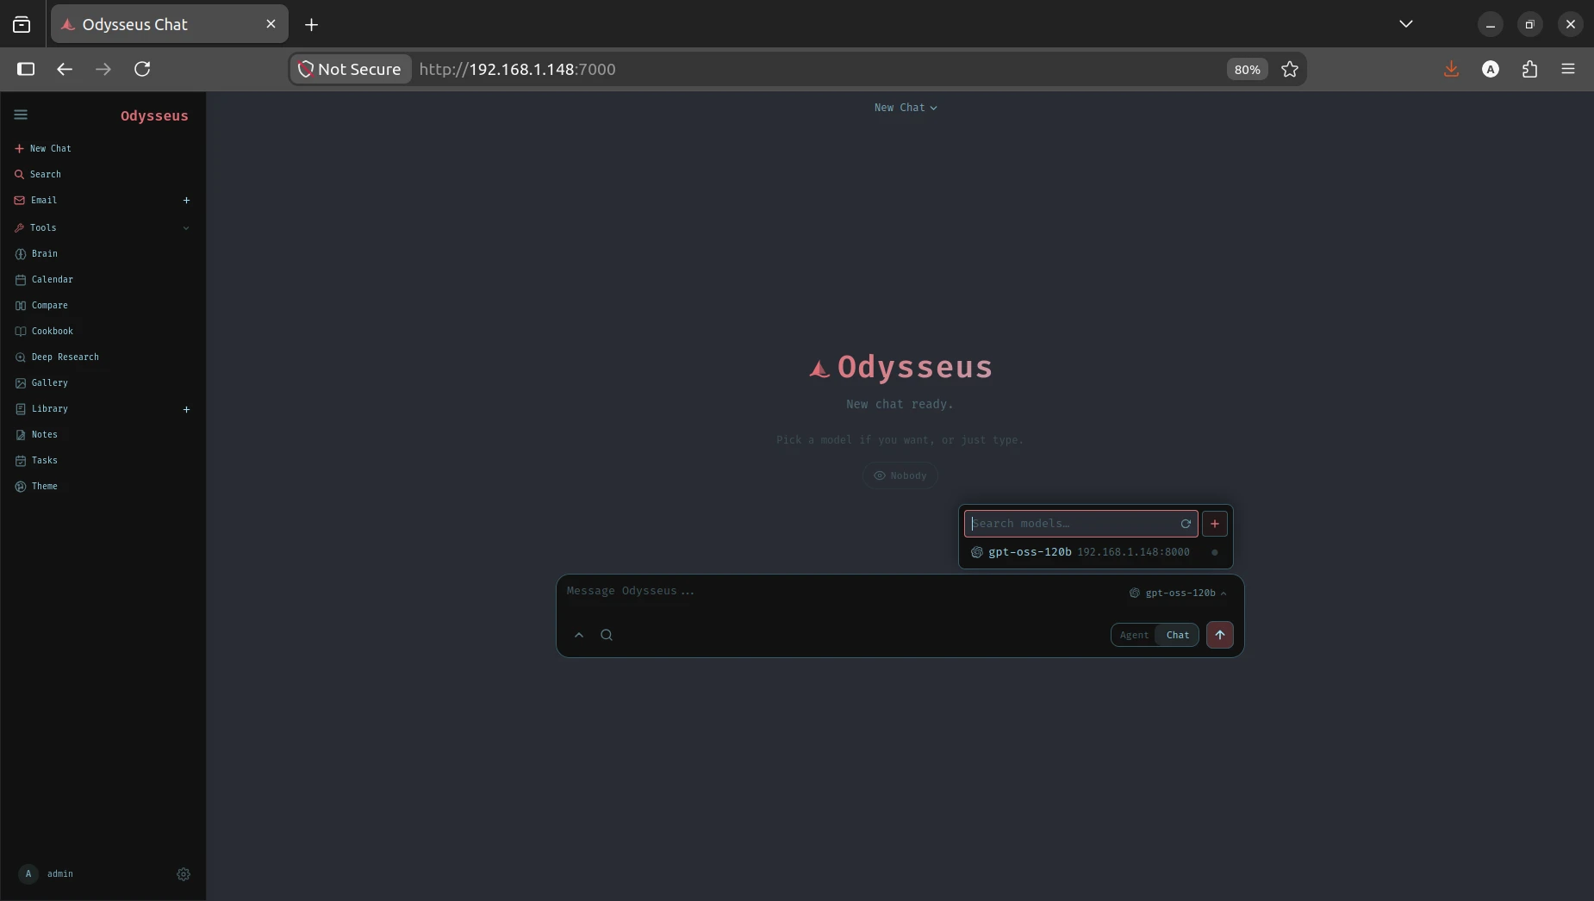The image size is (1594, 901).
Task: Open the Email section
Action: point(35,200)
